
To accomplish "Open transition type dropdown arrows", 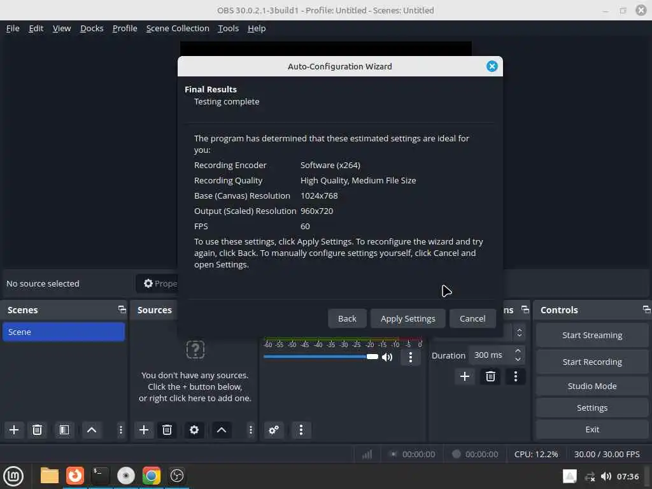I will 520,332.
